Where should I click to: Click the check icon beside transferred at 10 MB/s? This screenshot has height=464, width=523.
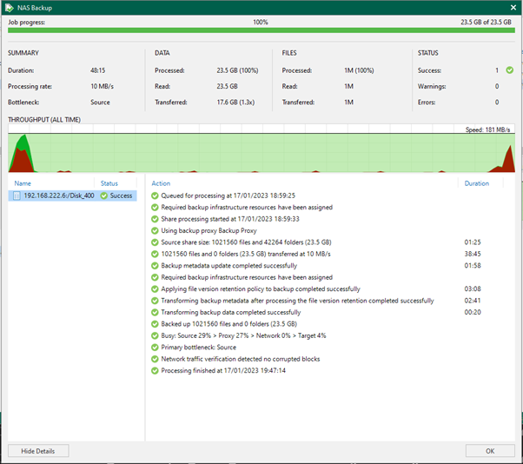pyautogui.click(x=155, y=254)
